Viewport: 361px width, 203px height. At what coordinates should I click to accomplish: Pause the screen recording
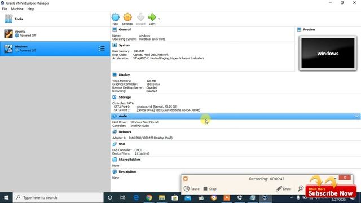click(x=192, y=189)
